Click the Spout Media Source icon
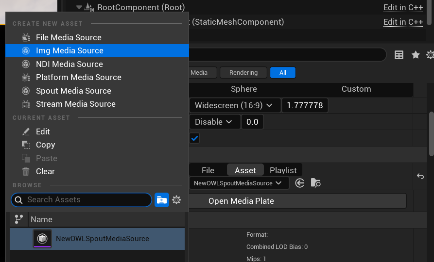Viewport: 434px width, 262px height. 26,91
